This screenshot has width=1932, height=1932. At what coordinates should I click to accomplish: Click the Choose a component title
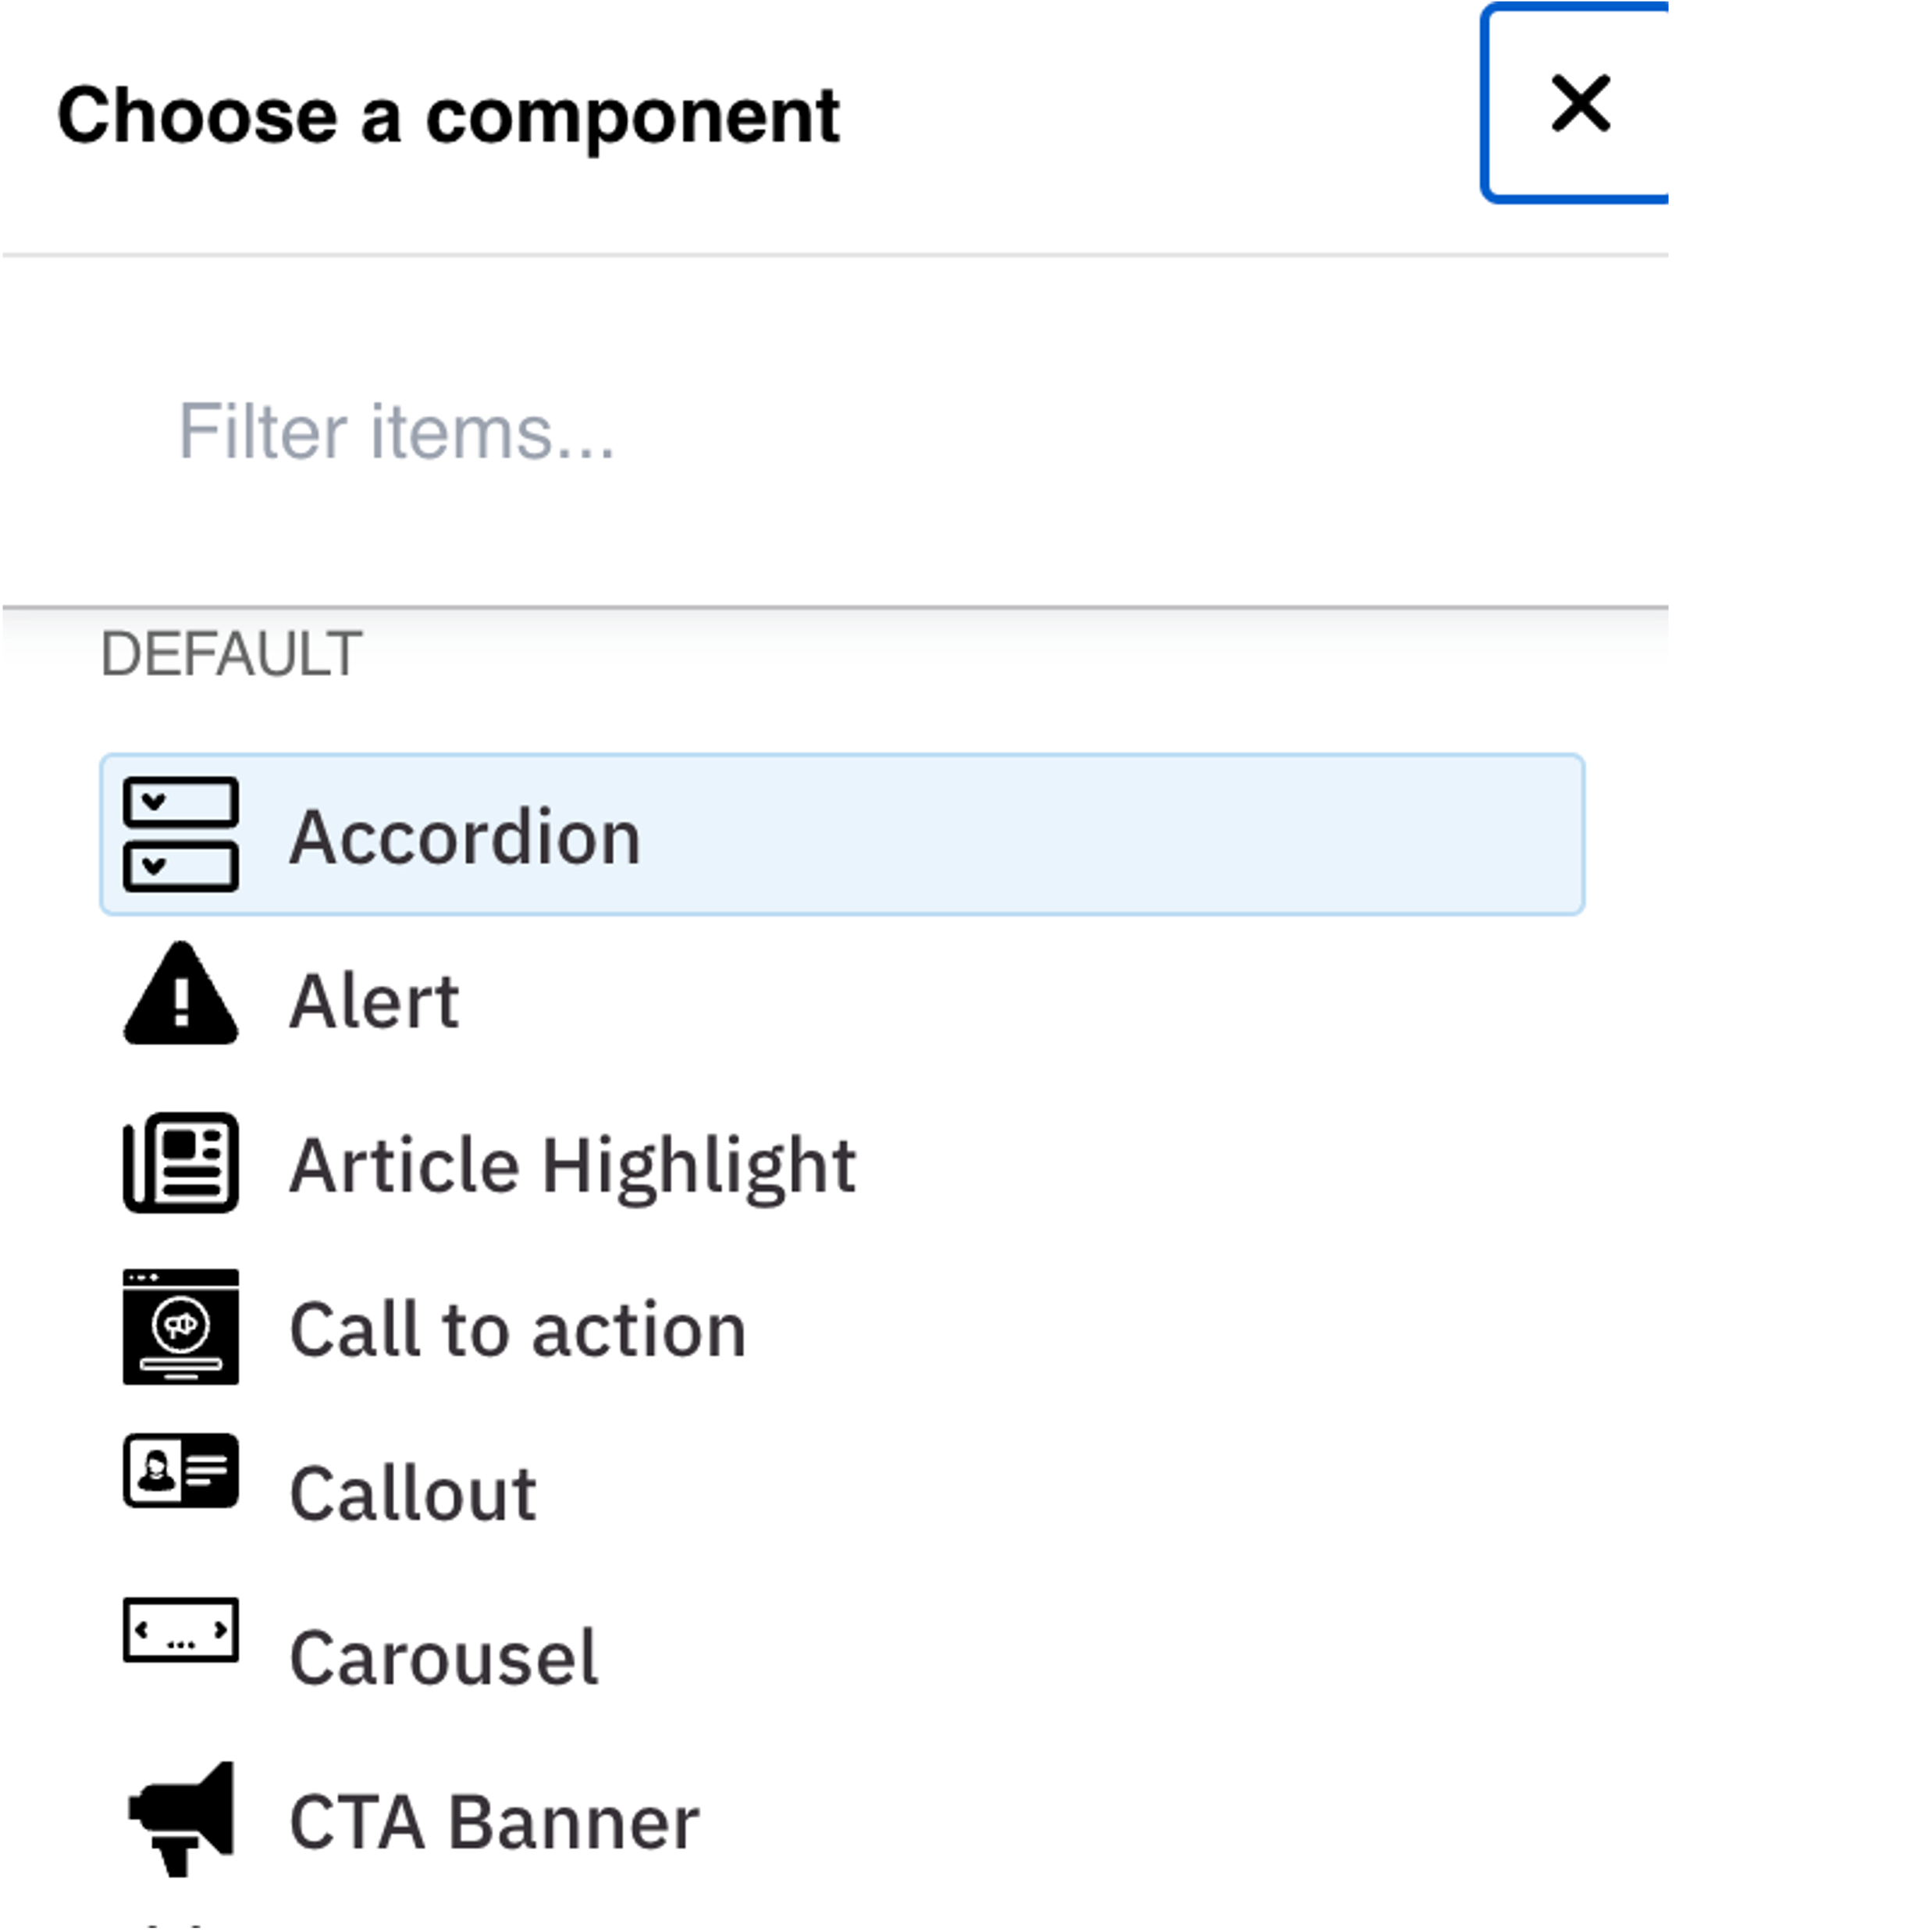(x=448, y=116)
